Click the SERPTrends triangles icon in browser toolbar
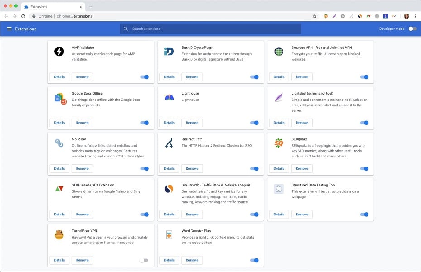The width and height of the screenshot is (421, 272). (368, 16)
